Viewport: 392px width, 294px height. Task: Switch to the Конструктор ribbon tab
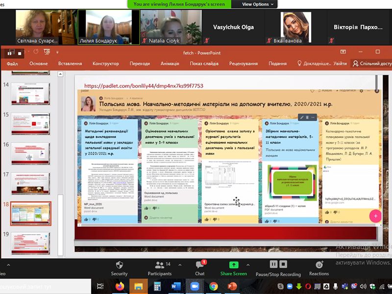105,64
